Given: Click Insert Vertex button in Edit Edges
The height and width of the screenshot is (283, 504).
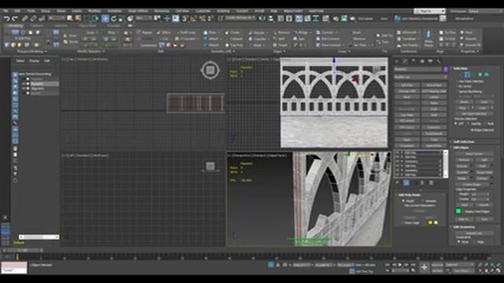Looking at the screenshot, I should click(474, 154).
